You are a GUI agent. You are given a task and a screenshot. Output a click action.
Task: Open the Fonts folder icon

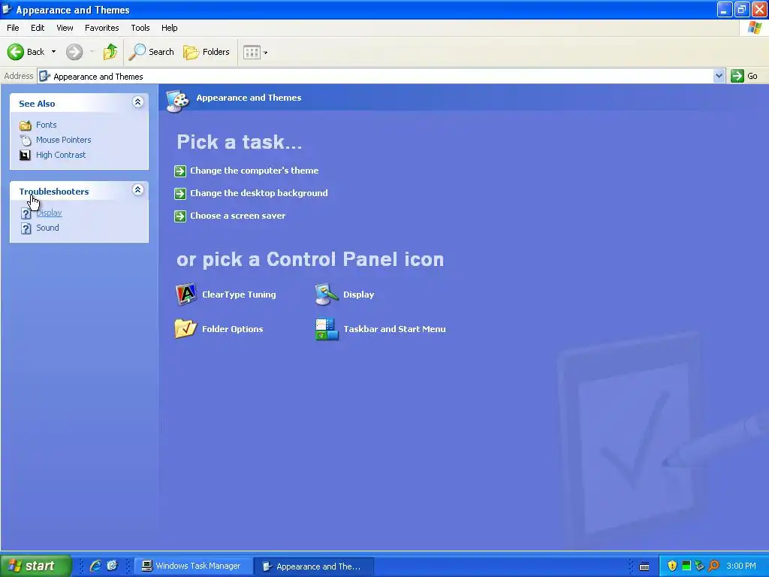click(x=26, y=125)
